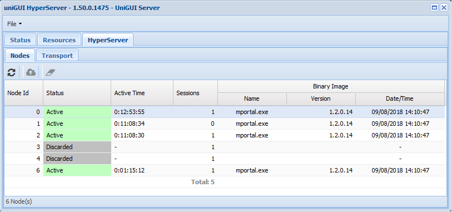Click the Status column header
This screenshot has height=212, width=452.
coord(77,93)
